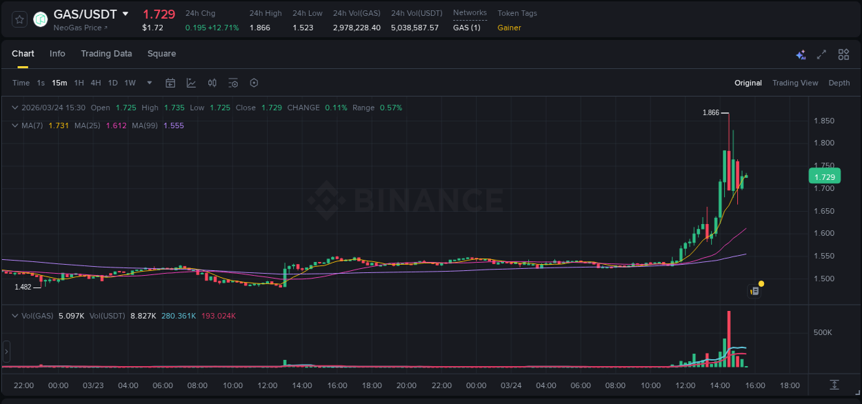
Task: Open the more time intervals dropdown arrow
Action: 149,83
